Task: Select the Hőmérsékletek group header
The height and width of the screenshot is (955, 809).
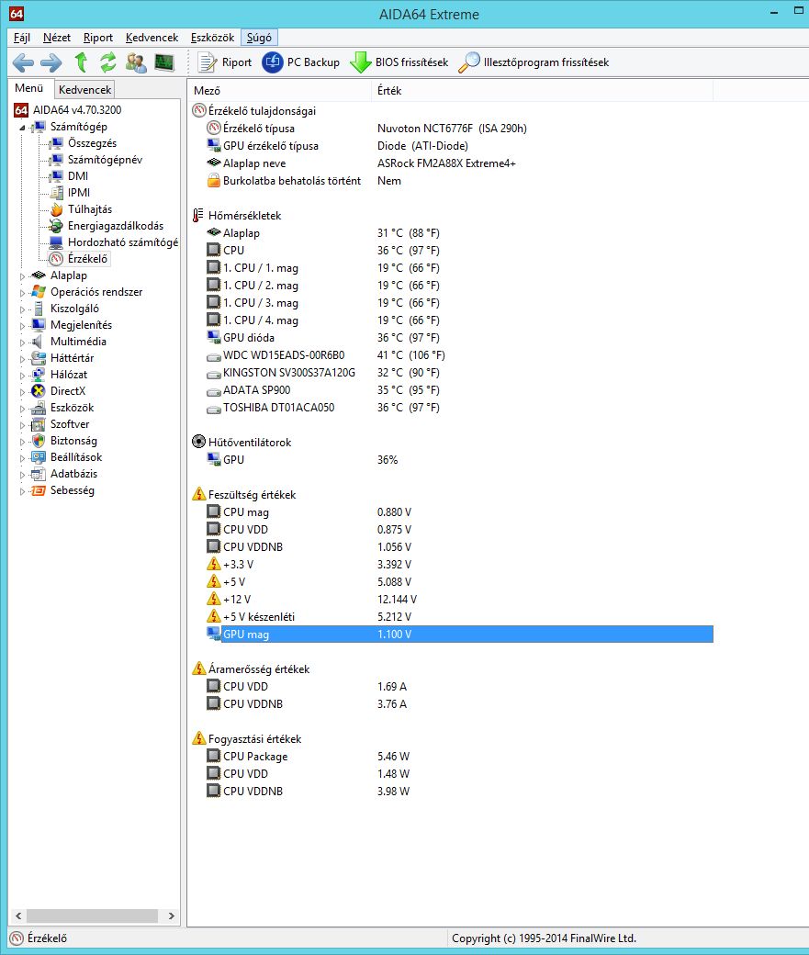Action: coord(243,216)
